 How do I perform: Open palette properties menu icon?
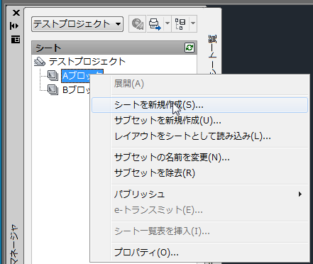pos(16,39)
